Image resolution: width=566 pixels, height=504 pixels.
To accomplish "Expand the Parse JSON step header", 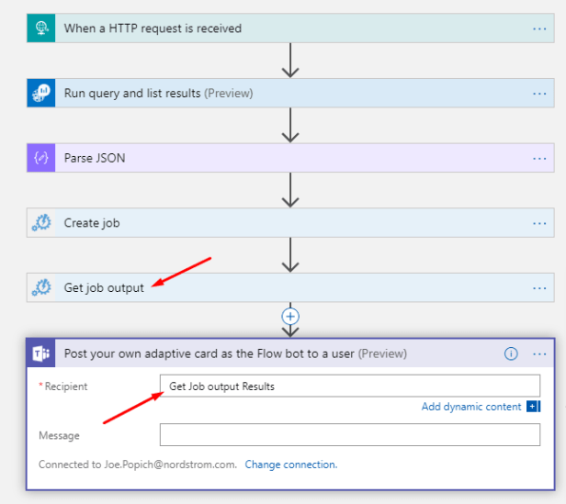I will pyautogui.click(x=276, y=158).
